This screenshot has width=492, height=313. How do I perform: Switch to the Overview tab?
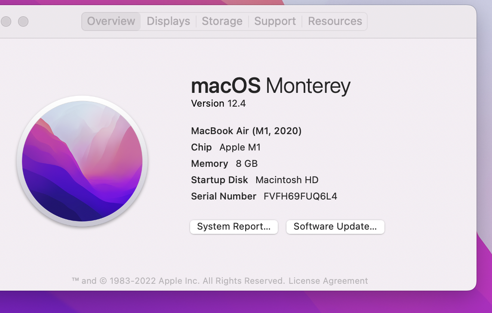click(x=111, y=21)
